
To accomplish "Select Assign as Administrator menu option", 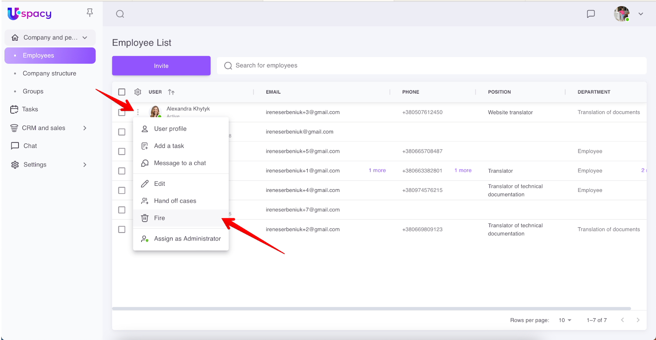I will point(187,239).
